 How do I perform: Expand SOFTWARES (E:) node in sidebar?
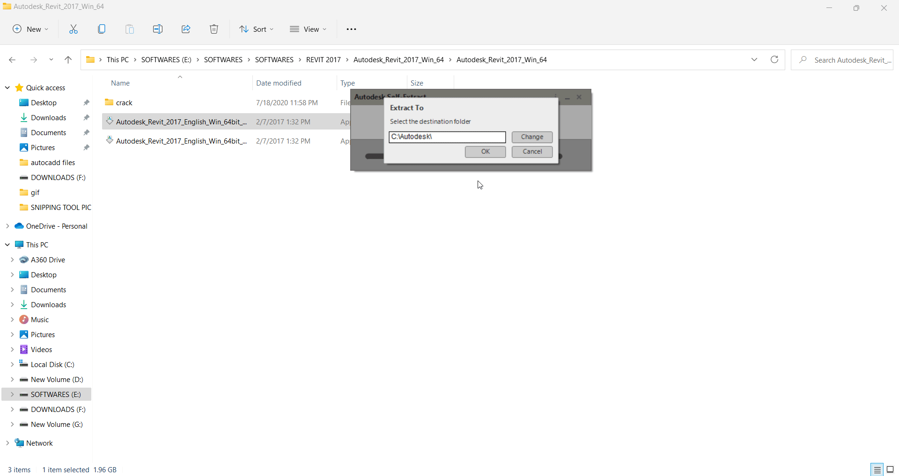(x=12, y=394)
